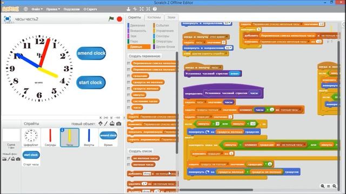Create new sprite from camera icon

click(x=119, y=124)
